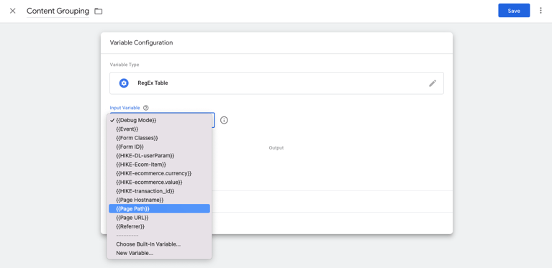Select {{HIKE-transaction_id}} from the list
The height and width of the screenshot is (268, 552).
pos(160,191)
